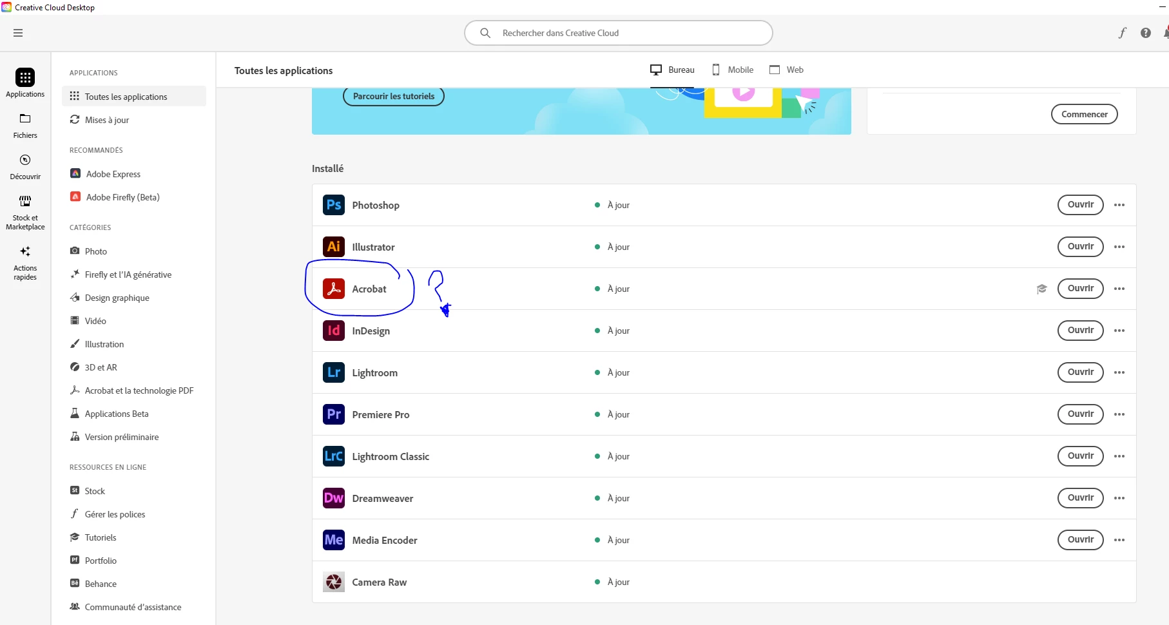Click Ouvrir for Acrobat
This screenshot has width=1169, height=625.
[x=1081, y=289]
